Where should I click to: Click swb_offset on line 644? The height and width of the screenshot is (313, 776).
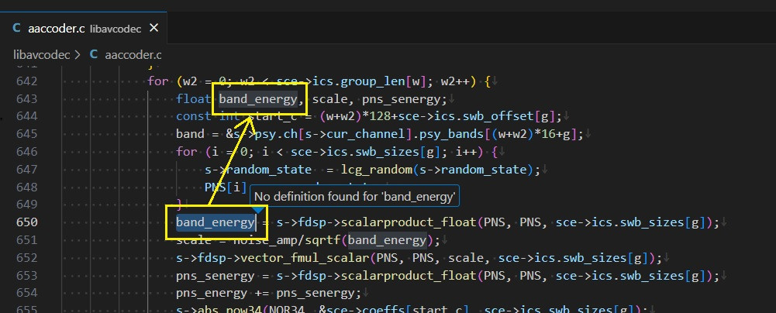tap(499, 117)
